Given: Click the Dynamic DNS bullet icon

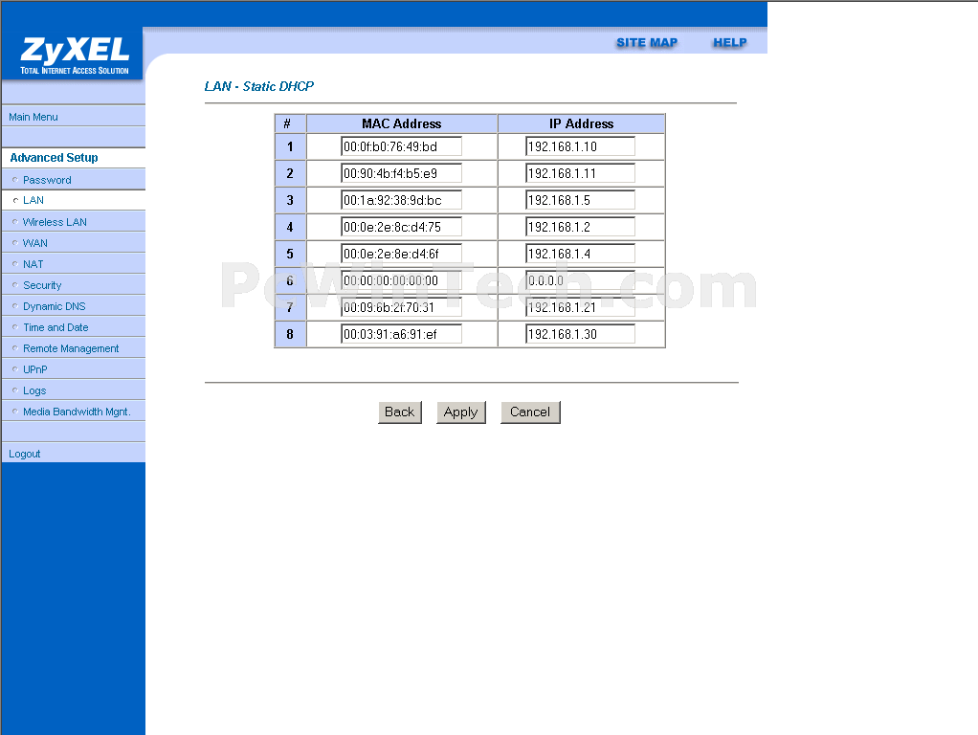Looking at the screenshot, I should click(15, 305).
